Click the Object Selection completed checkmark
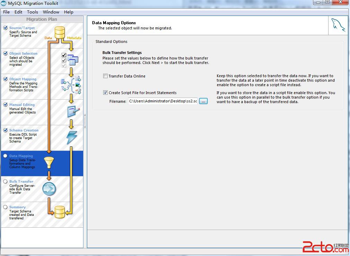This screenshot has width=350, height=256. (5, 54)
